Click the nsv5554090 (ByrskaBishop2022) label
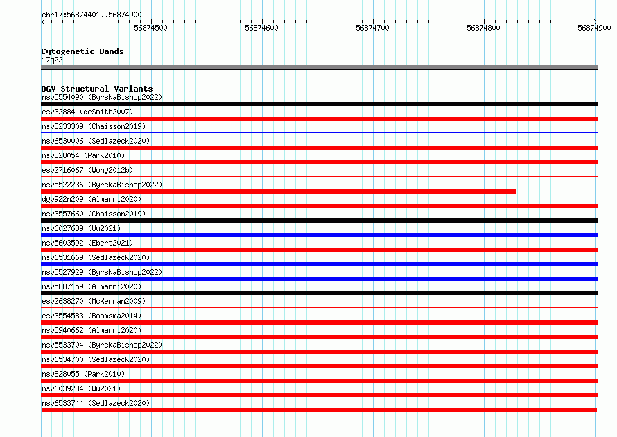This screenshot has height=437, width=617. [102, 97]
